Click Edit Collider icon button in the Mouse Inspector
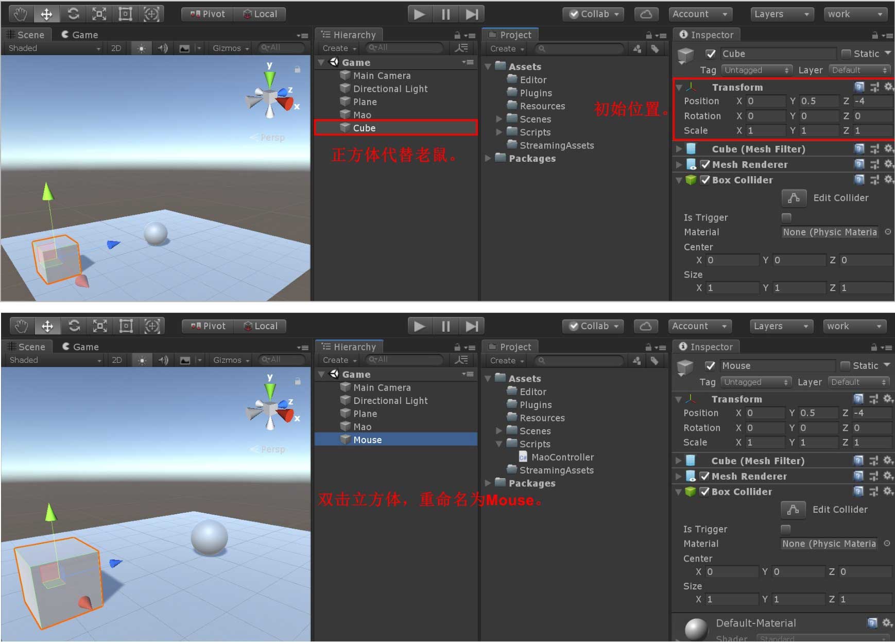 coord(793,509)
